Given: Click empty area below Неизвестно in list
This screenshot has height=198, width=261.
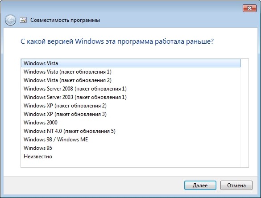Looking at the screenshot, I should click(131, 164).
